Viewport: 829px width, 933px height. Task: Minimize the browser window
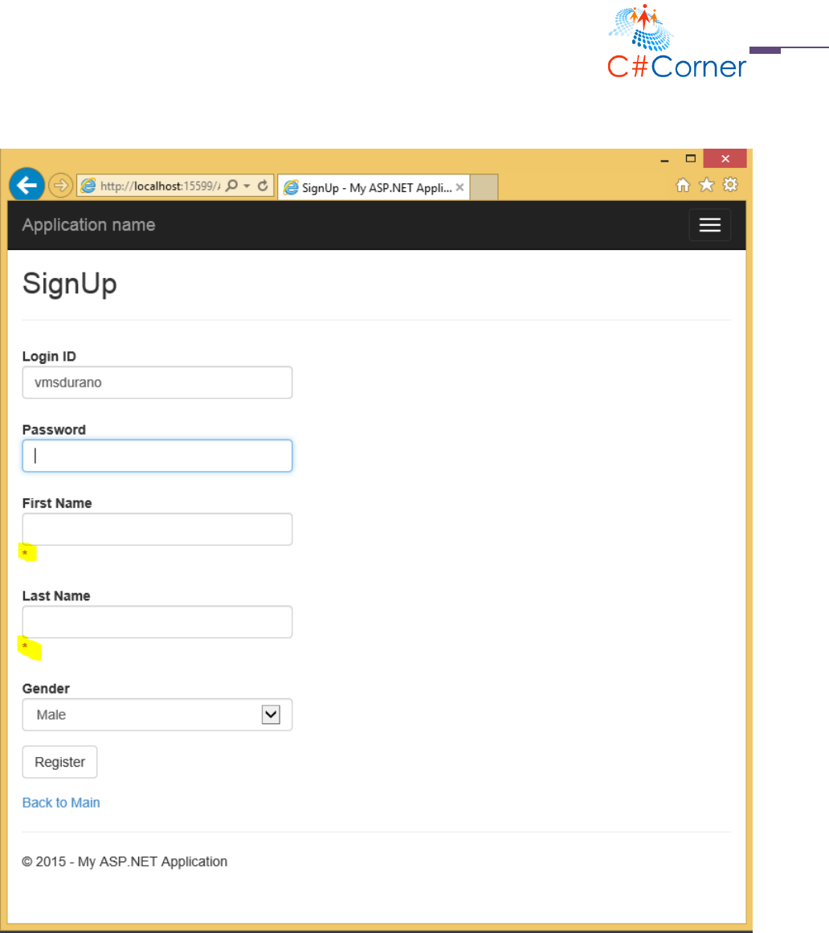(x=664, y=159)
